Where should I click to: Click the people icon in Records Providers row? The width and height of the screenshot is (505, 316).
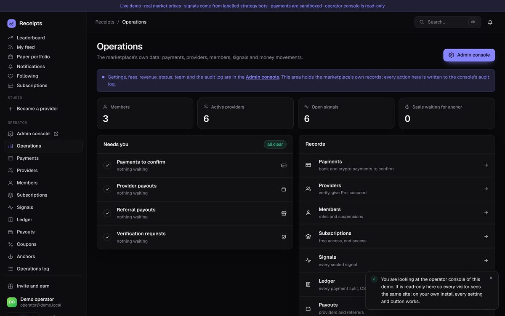pos(308,189)
